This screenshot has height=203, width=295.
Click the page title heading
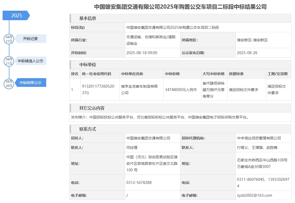[180, 7]
